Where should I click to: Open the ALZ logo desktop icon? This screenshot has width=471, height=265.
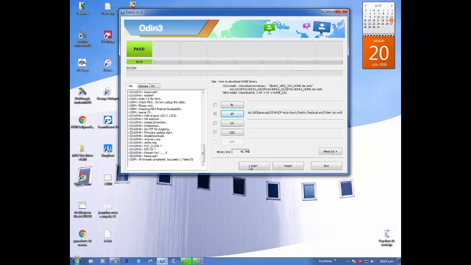pos(82,65)
